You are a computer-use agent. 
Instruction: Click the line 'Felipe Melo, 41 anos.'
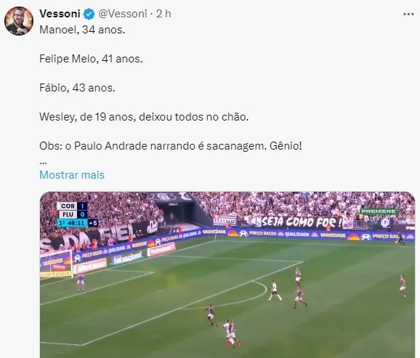coord(91,59)
